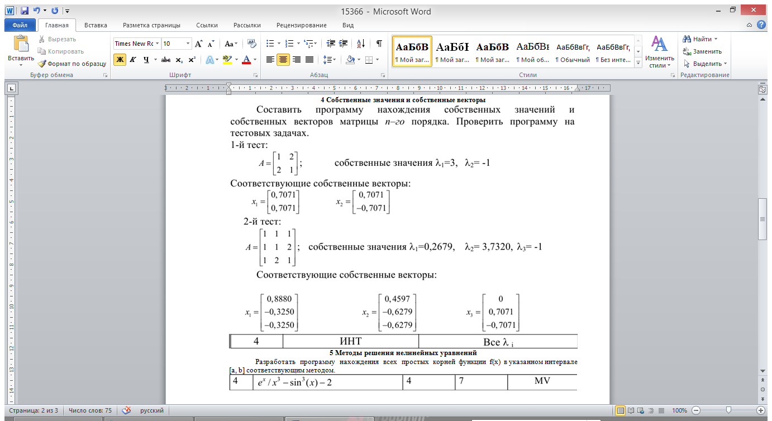
Task: Toggle Print Layout view in status bar
Action: point(621,410)
